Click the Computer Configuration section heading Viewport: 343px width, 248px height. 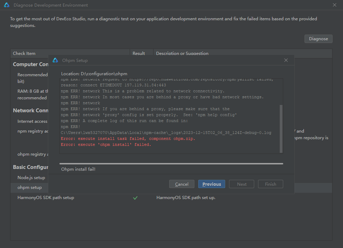pyautogui.click(x=31, y=64)
